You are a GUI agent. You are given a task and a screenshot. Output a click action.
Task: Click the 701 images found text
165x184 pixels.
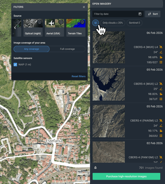(151, 168)
